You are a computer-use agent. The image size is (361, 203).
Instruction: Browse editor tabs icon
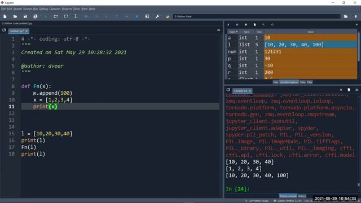click(x=4, y=30)
